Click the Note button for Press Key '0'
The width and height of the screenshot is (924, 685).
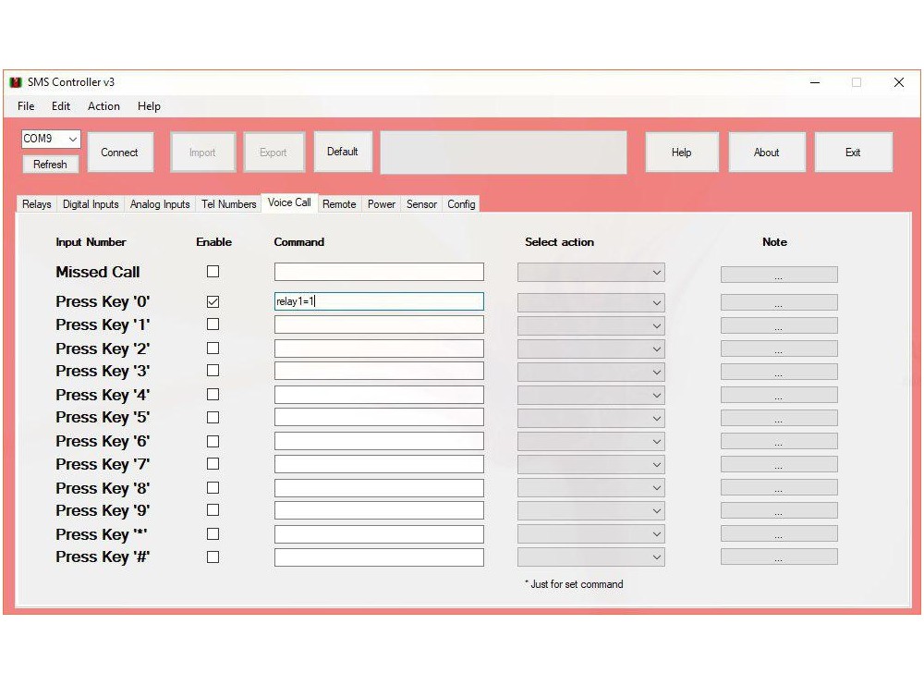[779, 303]
